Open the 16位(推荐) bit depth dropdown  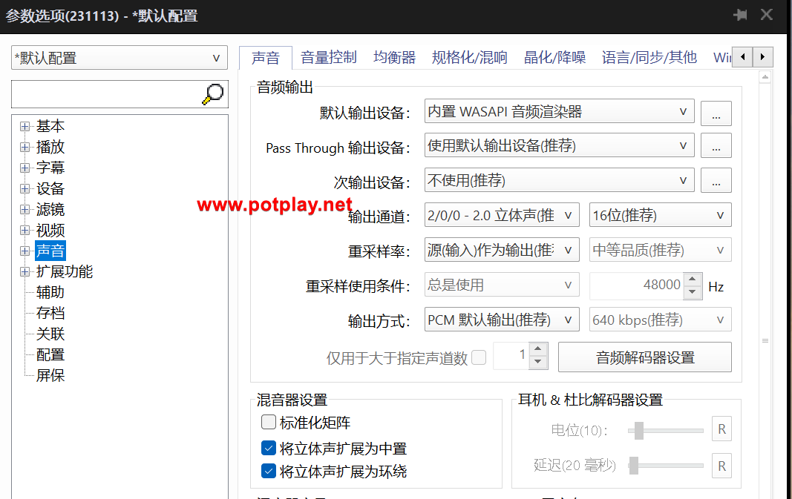(x=660, y=215)
